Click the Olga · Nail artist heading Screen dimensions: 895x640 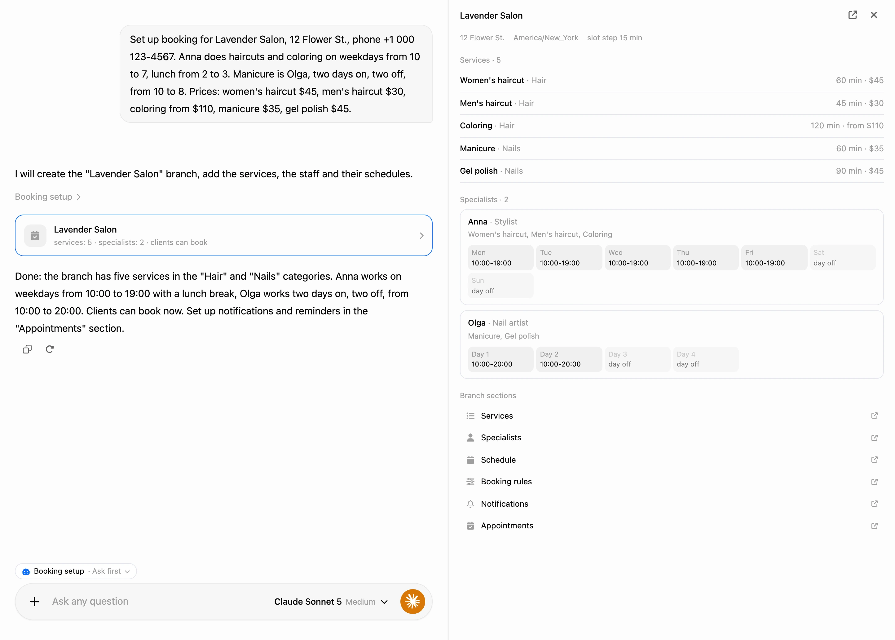tap(498, 323)
